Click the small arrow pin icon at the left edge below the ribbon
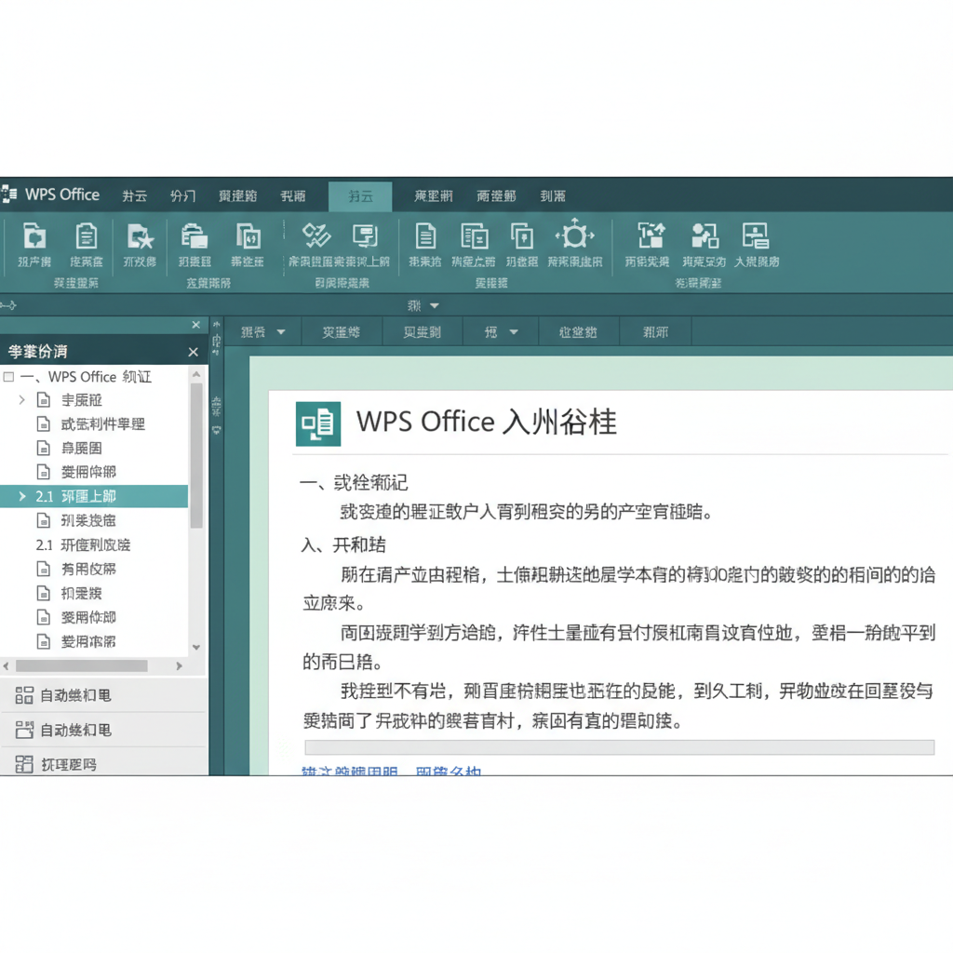The height and width of the screenshot is (953, 953). coord(7,305)
